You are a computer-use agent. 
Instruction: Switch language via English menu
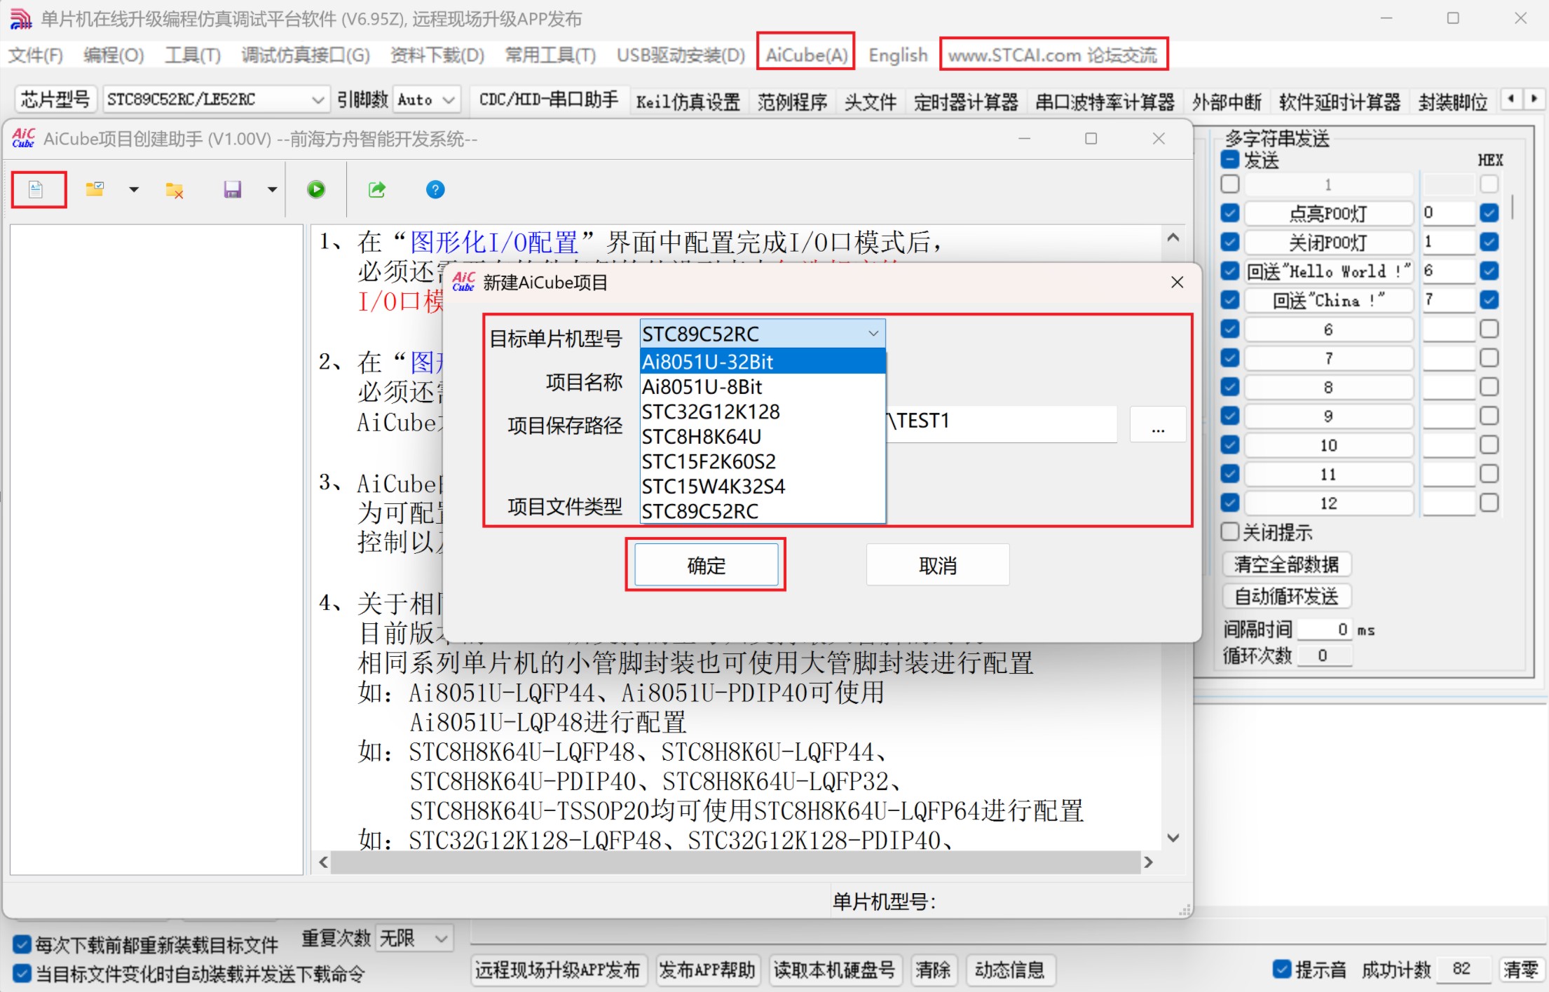(898, 55)
